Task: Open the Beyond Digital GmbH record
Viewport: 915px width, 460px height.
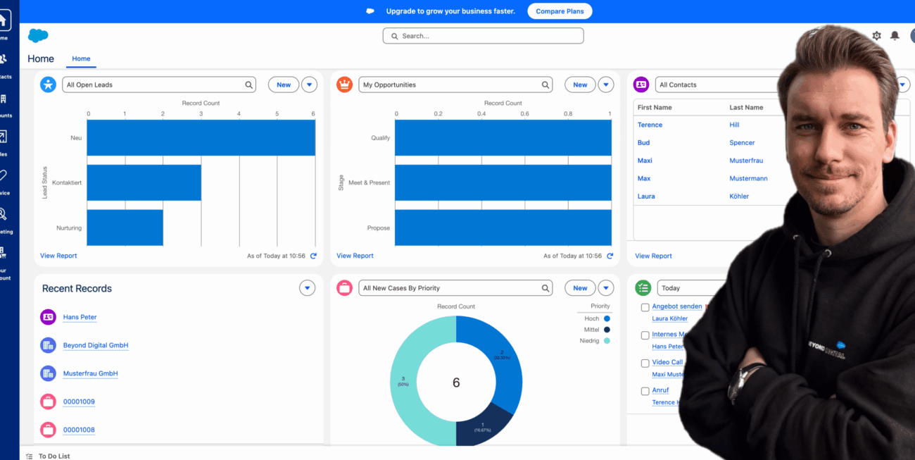Action: coord(96,345)
